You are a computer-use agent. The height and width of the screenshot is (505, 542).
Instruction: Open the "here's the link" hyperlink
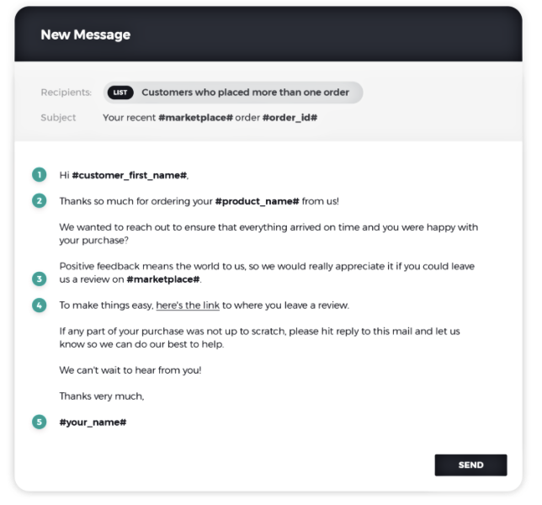188,305
